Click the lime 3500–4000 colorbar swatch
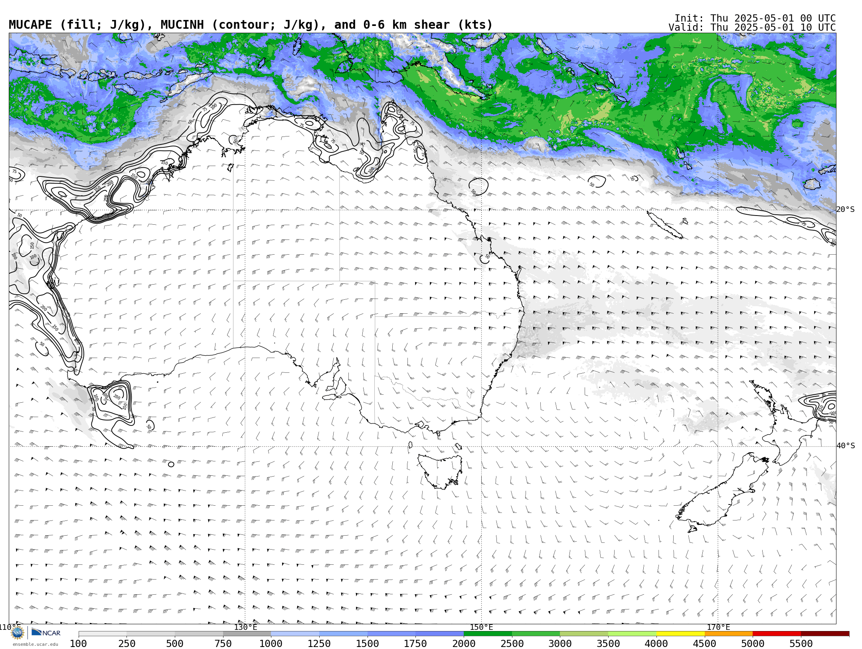 632,634
